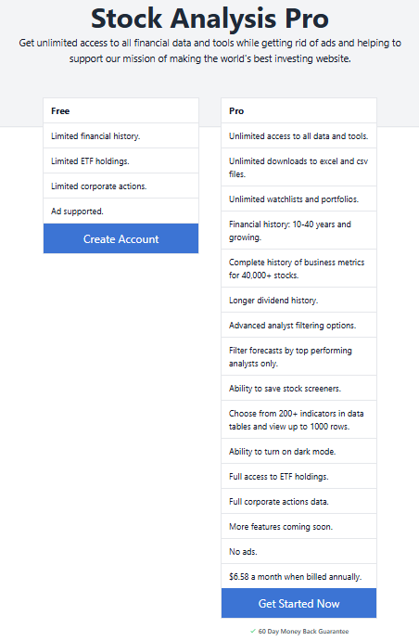Viewport: 419px width, 641px height.
Task: Click Advanced analyst filtering options row
Action: 298,325
